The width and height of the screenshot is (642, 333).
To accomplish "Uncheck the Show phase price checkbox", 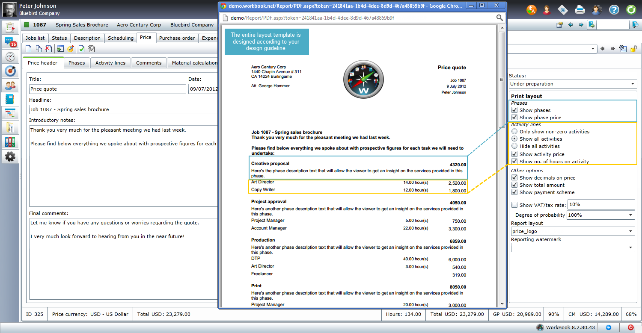I will [x=514, y=118].
